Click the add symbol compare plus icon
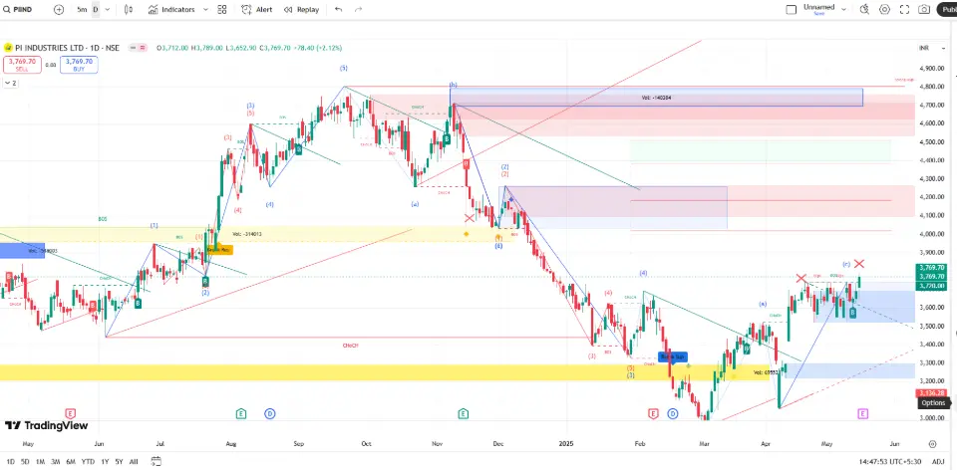This screenshot has height=470, width=957. [59, 9]
